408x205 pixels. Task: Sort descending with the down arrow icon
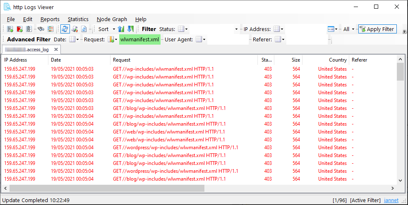tap(130, 29)
